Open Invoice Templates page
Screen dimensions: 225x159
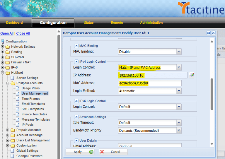coord(34,114)
